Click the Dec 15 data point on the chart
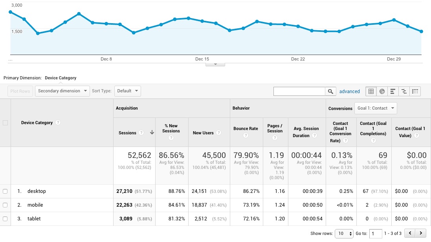431x242 pixels. point(202,21)
